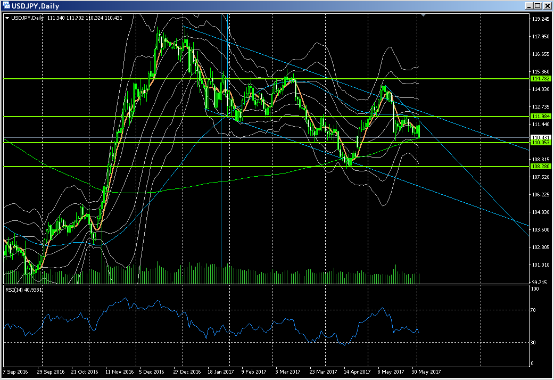The width and height of the screenshot is (554, 380).
Task: Select the 111.984 horizontal line price tag
Action: (x=540, y=116)
